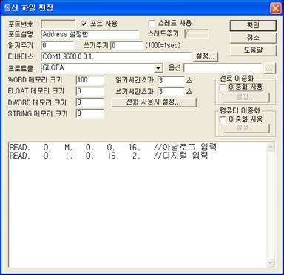This screenshot has height=275, width=284.
Task: Open the 옵션 browse ellipsis button
Action: [x=269, y=68]
